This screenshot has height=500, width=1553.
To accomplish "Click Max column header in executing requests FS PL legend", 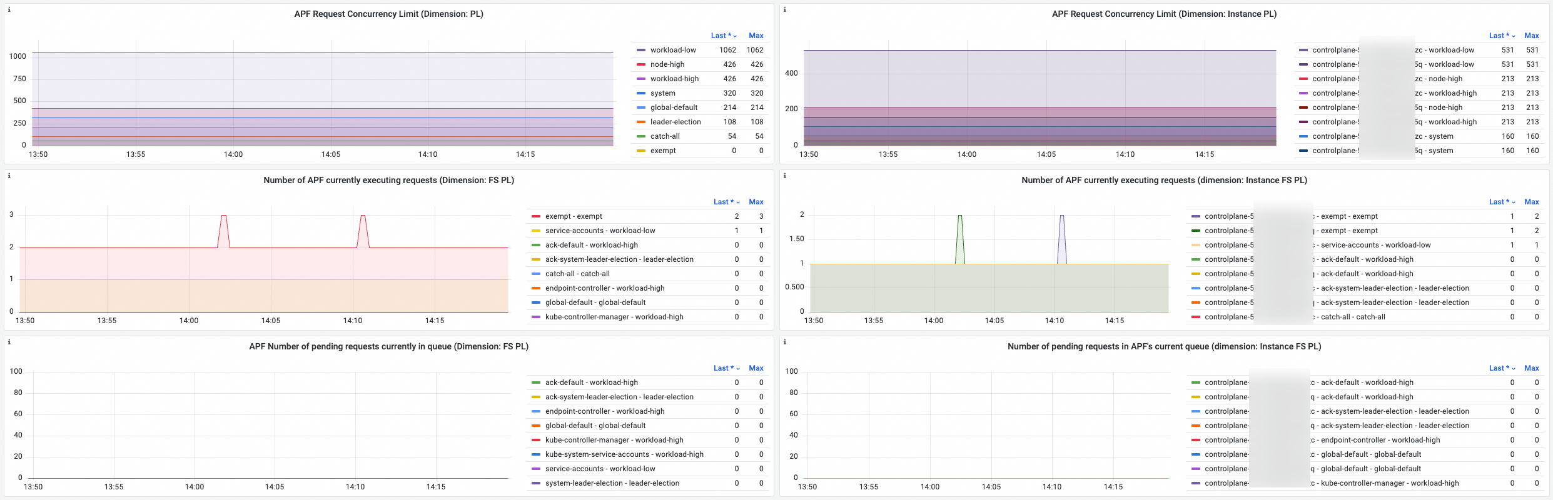I will [x=756, y=202].
